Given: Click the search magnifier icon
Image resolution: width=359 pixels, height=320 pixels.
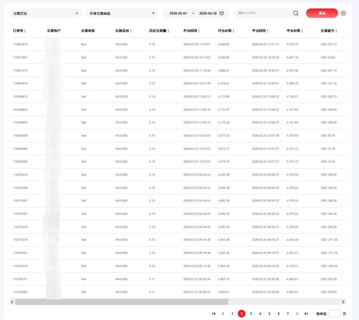Looking at the screenshot, I should coord(296,13).
